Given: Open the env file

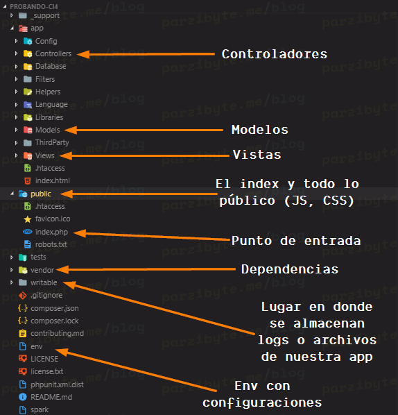Looking at the screenshot, I should point(37,346).
